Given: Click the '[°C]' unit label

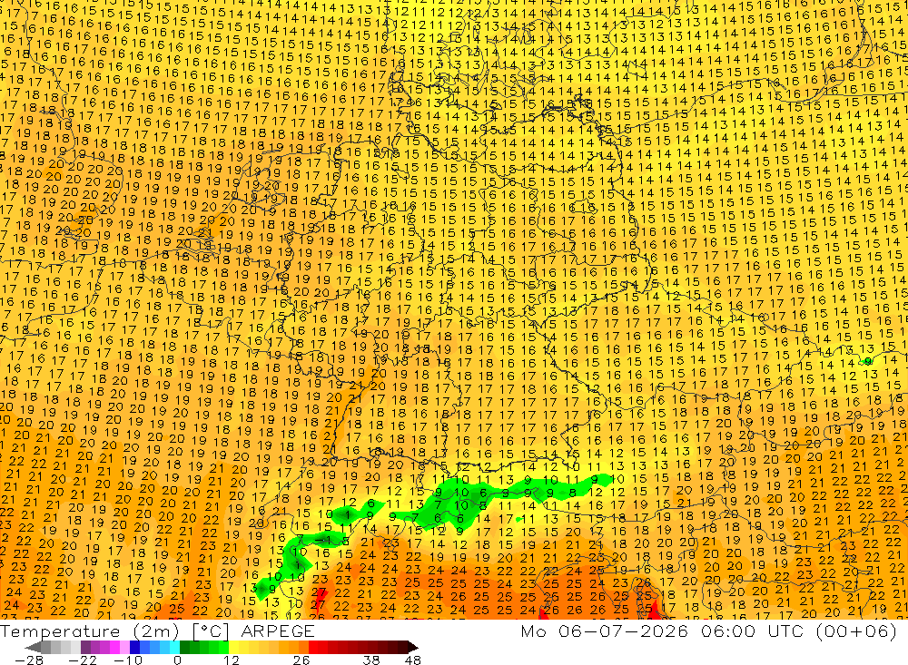Looking at the screenshot, I should [x=211, y=632].
